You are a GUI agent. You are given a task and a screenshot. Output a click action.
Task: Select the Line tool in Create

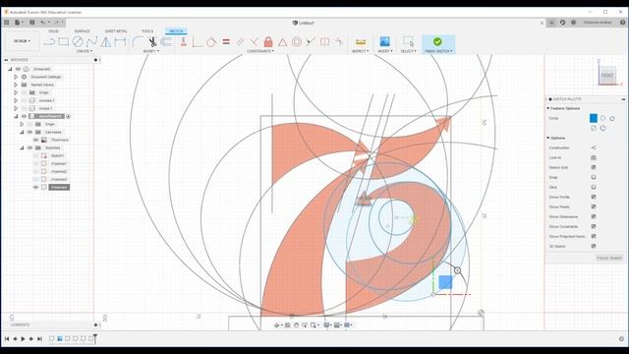pyautogui.click(x=49, y=41)
